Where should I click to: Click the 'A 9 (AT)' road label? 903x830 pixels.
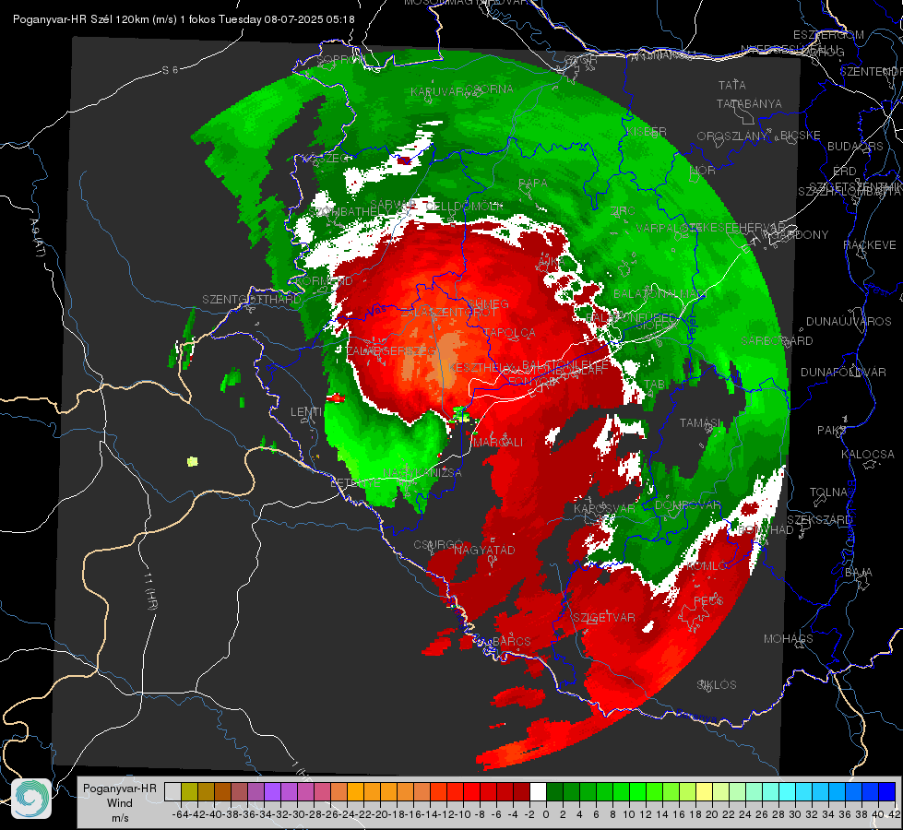38,238
